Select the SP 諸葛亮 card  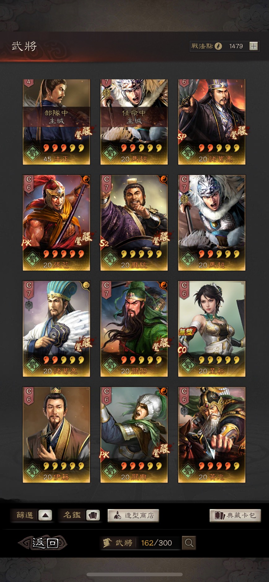tap(212, 122)
